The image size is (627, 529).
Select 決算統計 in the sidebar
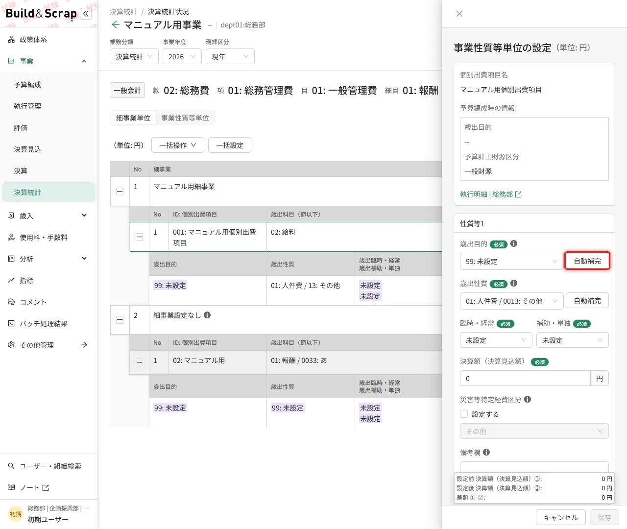[49, 192]
